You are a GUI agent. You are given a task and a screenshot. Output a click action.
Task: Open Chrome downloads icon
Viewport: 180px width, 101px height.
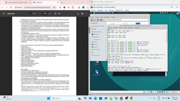pos(79,7)
